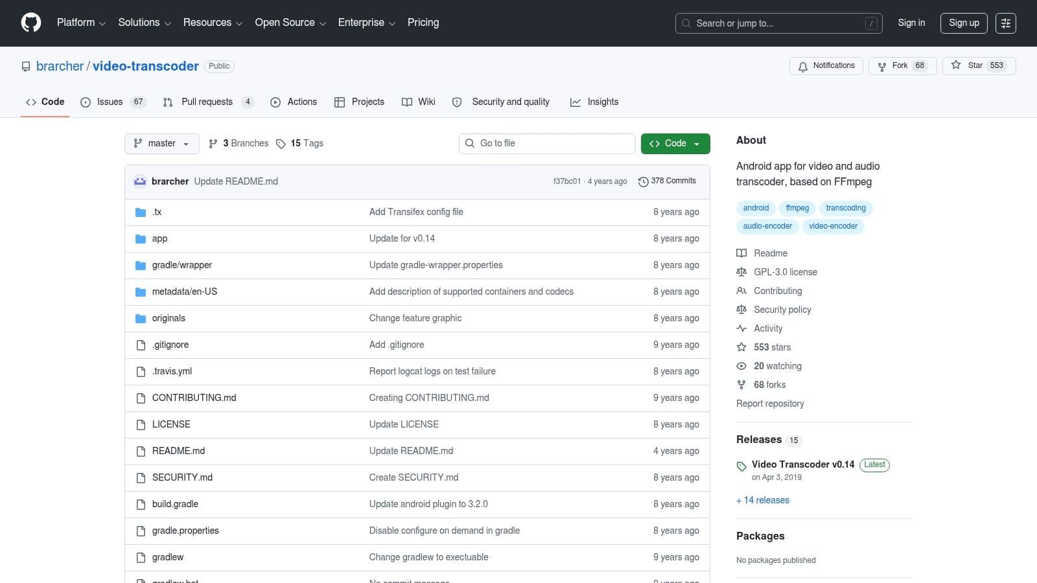Click the eye icon beside 20 watching
This screenshot has height=583, width=1037.
[x=741, y=366]
